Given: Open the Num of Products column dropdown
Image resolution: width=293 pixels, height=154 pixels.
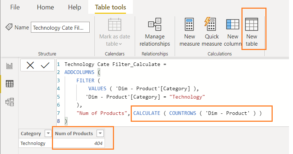Looking at the screenshot, I should click(x=100, y=133).
